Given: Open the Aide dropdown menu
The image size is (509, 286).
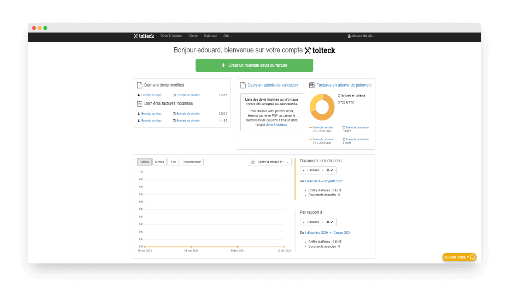Looking at the screenshot, I should (x=228, y=36).
